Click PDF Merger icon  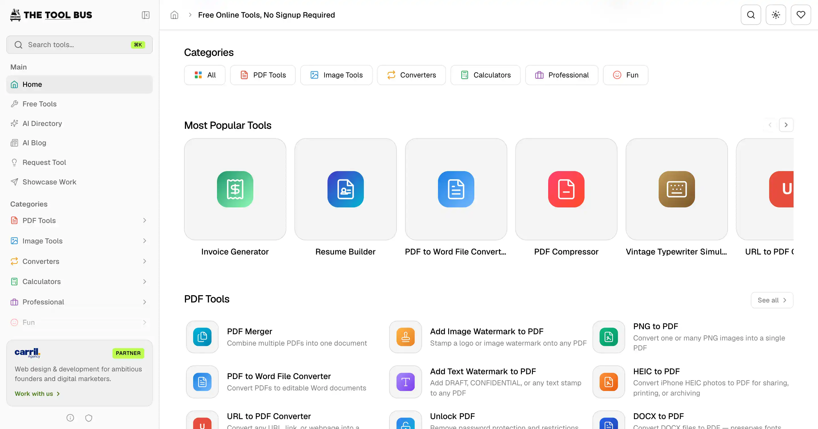[202, 337]
